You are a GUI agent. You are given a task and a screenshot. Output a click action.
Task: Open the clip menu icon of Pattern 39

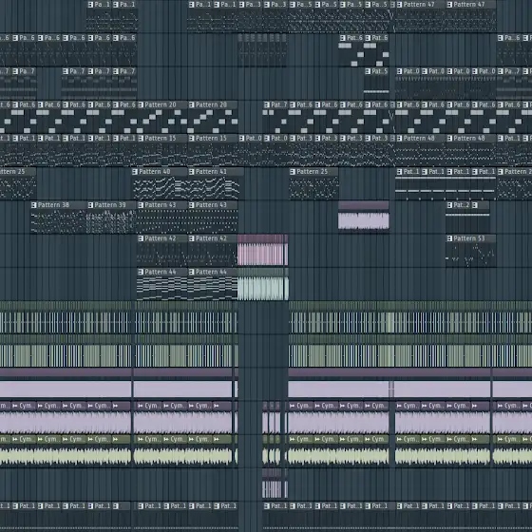pyautogui.click(x=90, y=205)
